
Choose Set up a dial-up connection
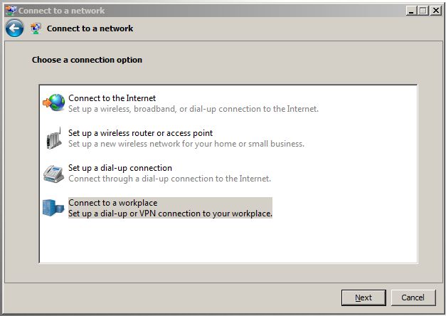120,168
